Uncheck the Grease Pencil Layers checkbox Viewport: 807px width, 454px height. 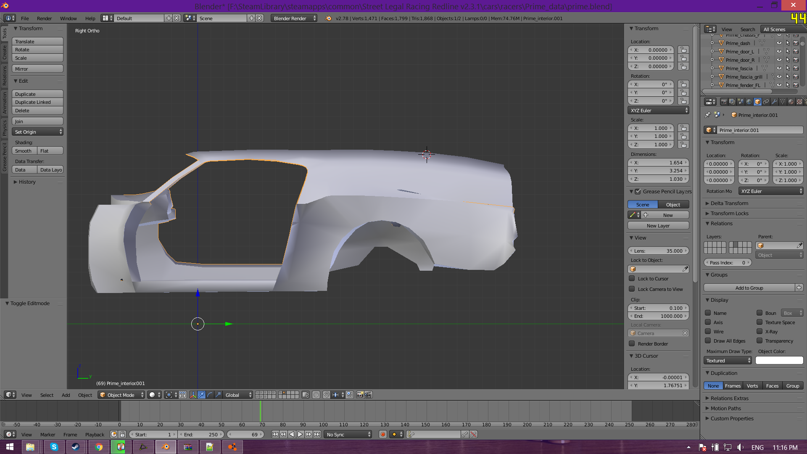coord(638,191)
